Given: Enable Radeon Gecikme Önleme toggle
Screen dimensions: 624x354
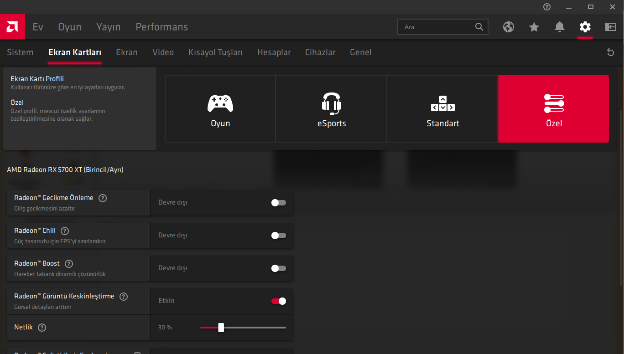Looking at the screenshot, I should pyautogui.click(x=279, y=203).
